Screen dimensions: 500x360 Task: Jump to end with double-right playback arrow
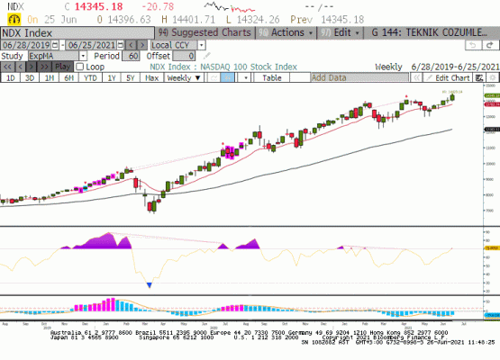click(x=44, y=67)
